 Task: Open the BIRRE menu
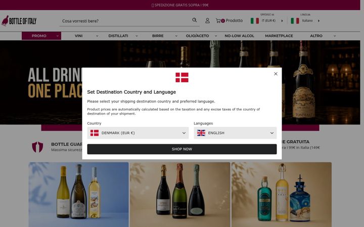pos(158,36)
